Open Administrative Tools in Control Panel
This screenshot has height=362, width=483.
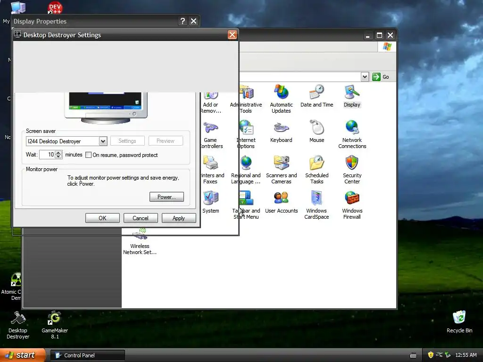coord(246,99)
